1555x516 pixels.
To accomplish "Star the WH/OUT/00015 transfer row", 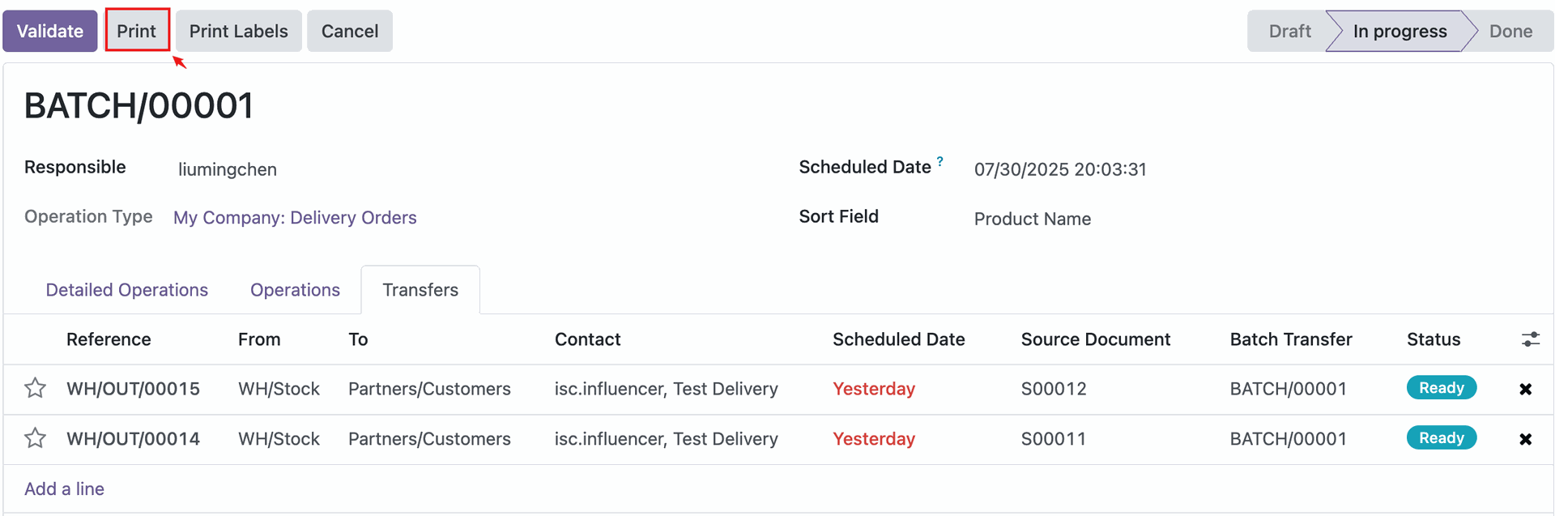I will [35, 389].
